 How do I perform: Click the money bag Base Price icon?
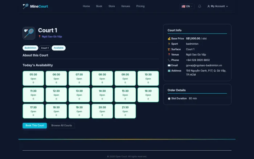pyautogui.click(x=169, y=38)
